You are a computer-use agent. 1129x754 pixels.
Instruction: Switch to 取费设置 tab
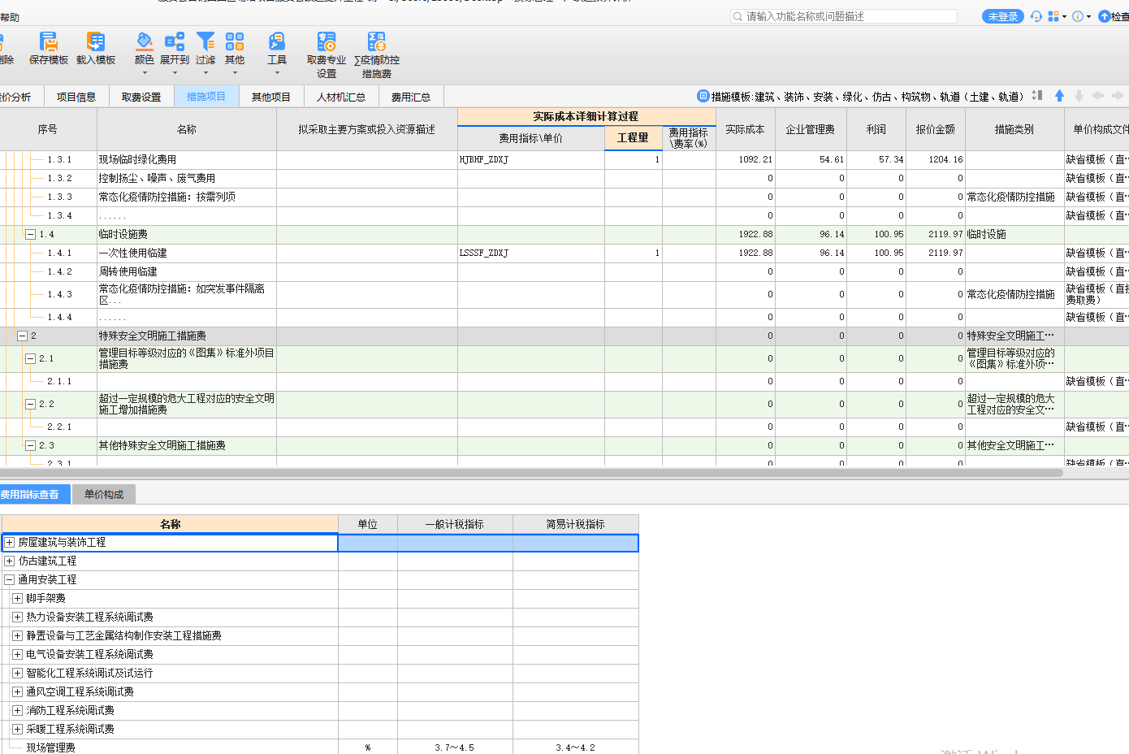click(141, 97)
